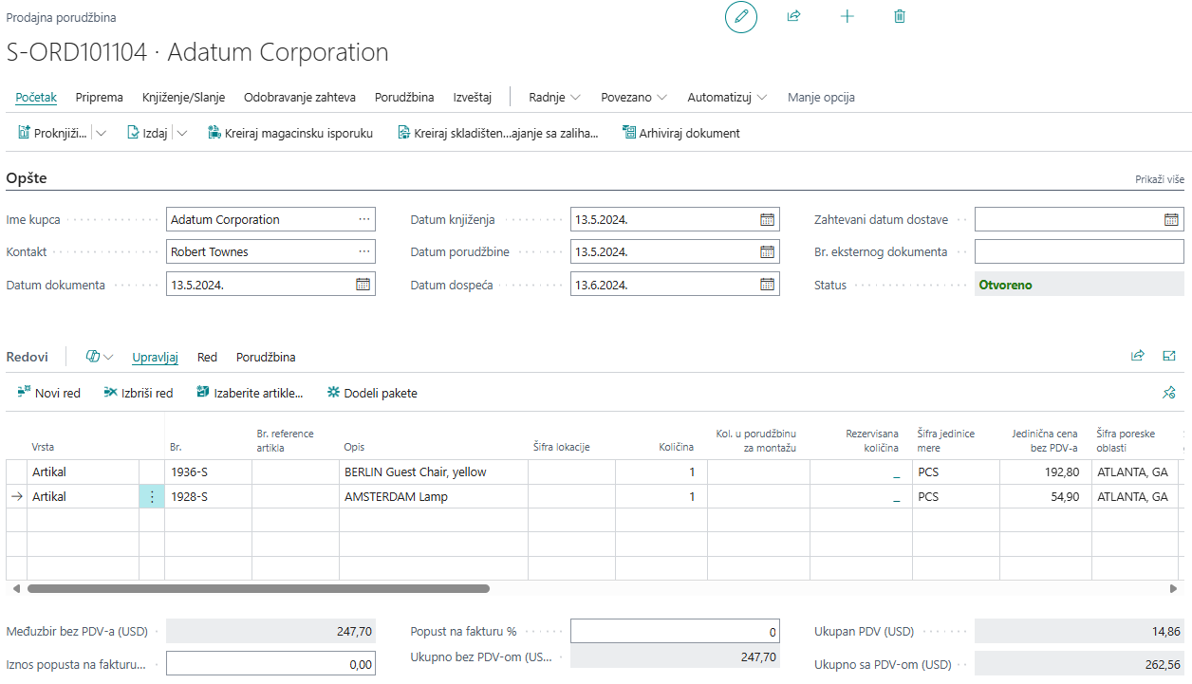This screenshot has height=684, width=1192.
Task: Expand the Radnje dropdown menu
Action: (x=554, y=98)
